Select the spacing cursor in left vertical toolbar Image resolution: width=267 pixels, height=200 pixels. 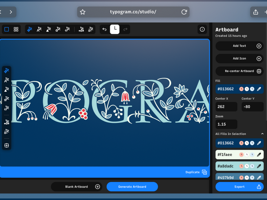(7, 108)
